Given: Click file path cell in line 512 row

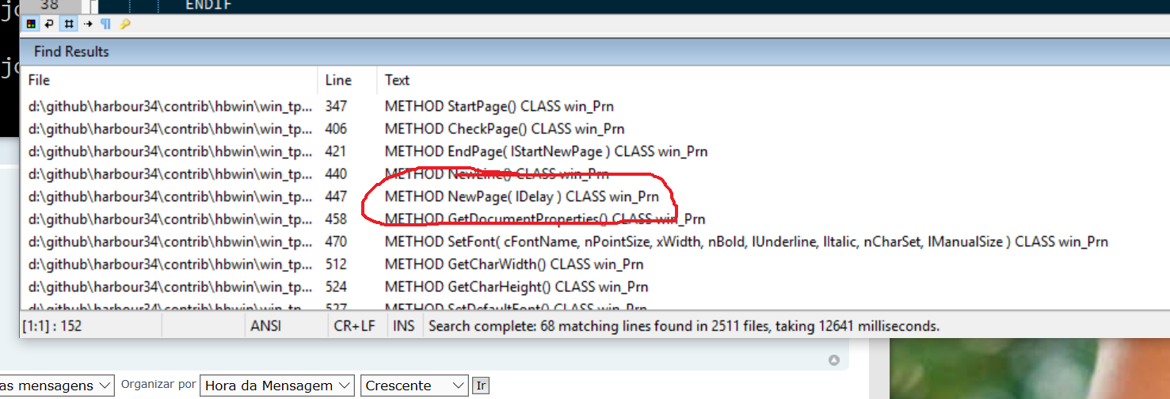Looking at the screenshot, I should click(170, 264).
